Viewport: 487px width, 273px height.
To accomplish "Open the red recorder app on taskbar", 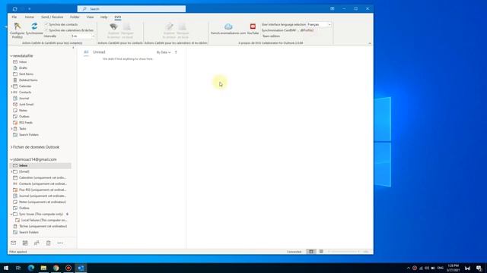I will 68,268.
